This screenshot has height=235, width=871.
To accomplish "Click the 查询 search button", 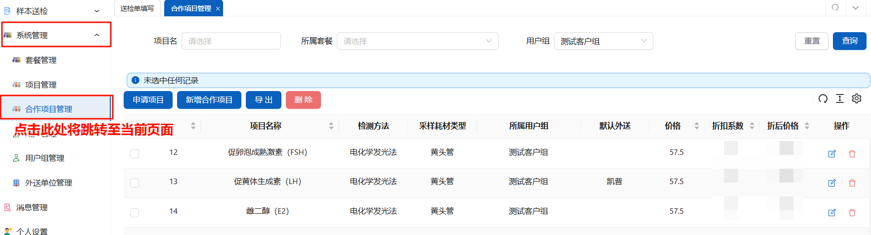I will tap(849, 41).
